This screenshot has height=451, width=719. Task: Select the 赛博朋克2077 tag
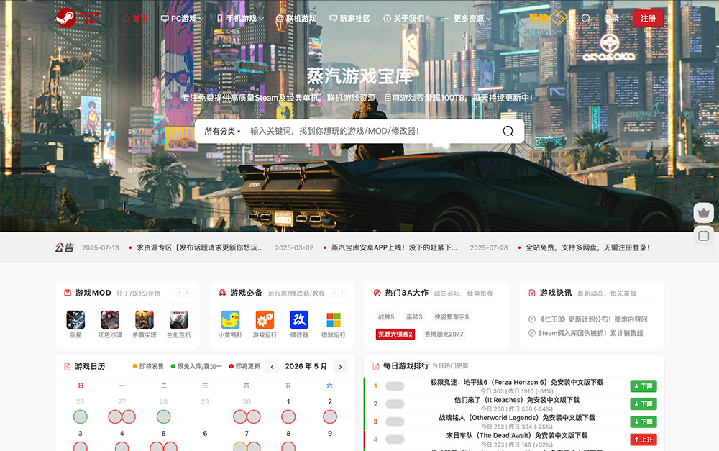pyautogui.click(x=444, y=334)
